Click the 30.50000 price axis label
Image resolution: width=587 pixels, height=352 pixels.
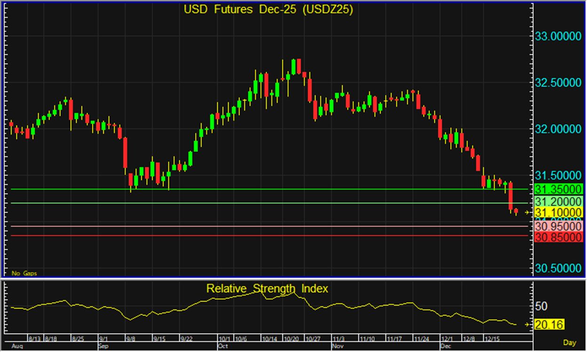[558, 268]
